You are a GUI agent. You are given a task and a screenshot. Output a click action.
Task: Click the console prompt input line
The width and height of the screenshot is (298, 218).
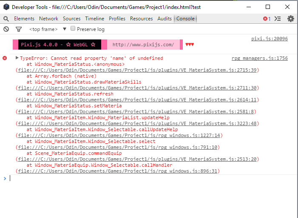pyautogui.click(x=152, y=179)
